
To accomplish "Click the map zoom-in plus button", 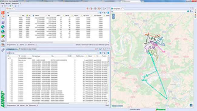I will [113, 15].
